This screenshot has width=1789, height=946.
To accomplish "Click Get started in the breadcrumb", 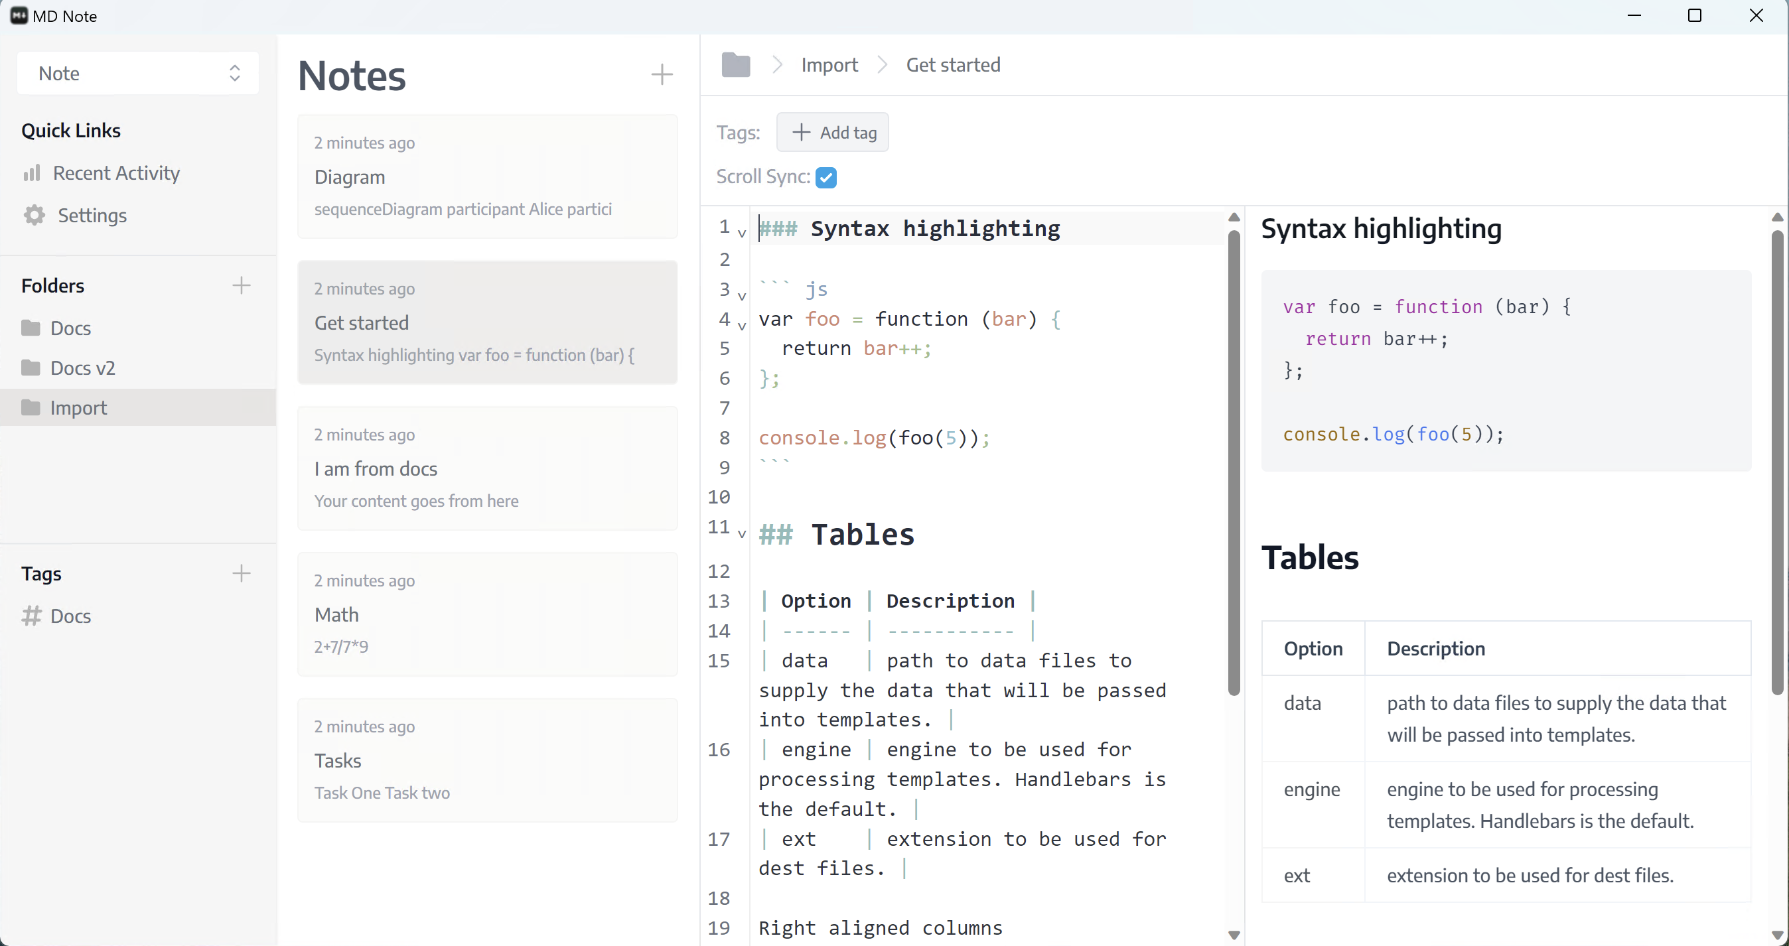I will pyautogui.click(x=952, y=64).
